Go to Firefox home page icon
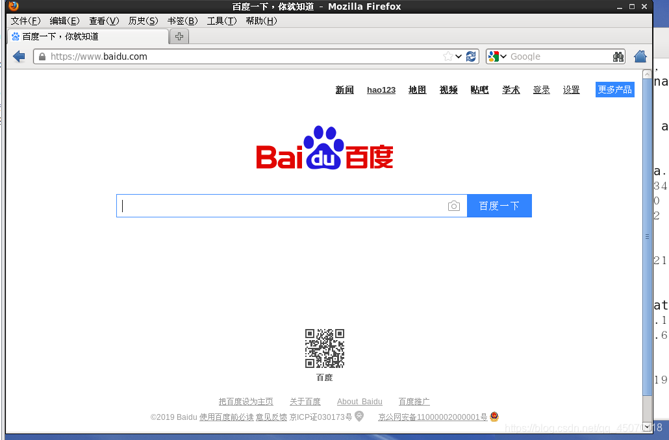 [x=640, y=56]
